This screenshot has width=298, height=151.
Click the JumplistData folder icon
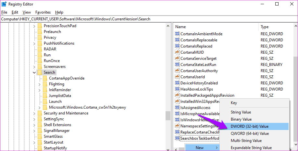click(45, 96)
